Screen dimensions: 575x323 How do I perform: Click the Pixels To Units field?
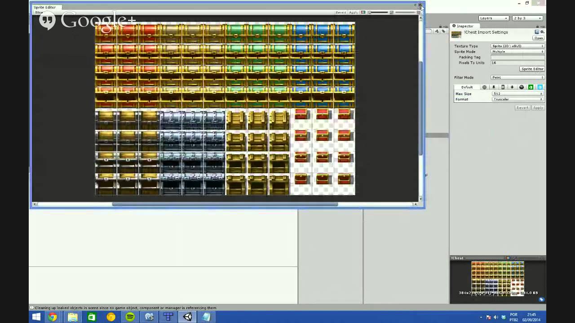pos(517,63)
